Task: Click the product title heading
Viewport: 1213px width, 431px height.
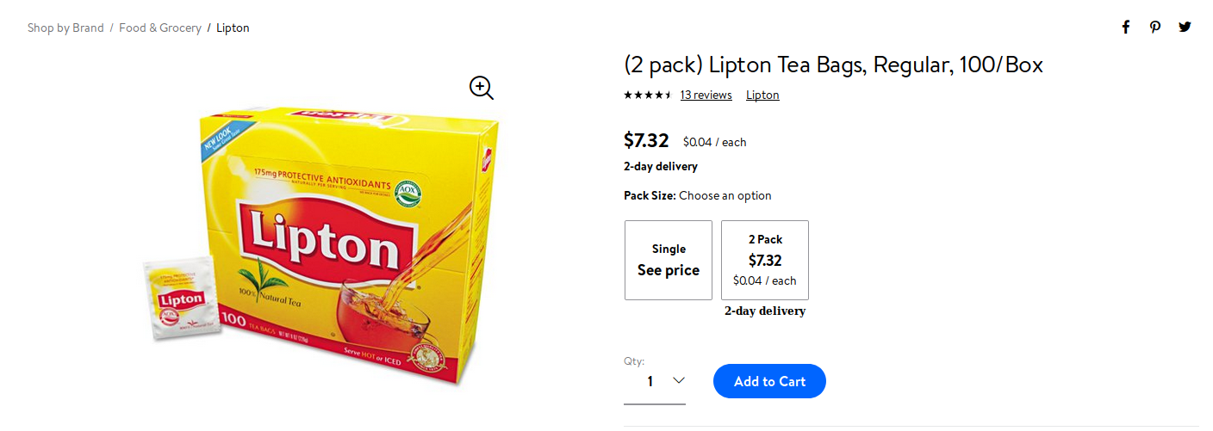Action: point(833,65)
